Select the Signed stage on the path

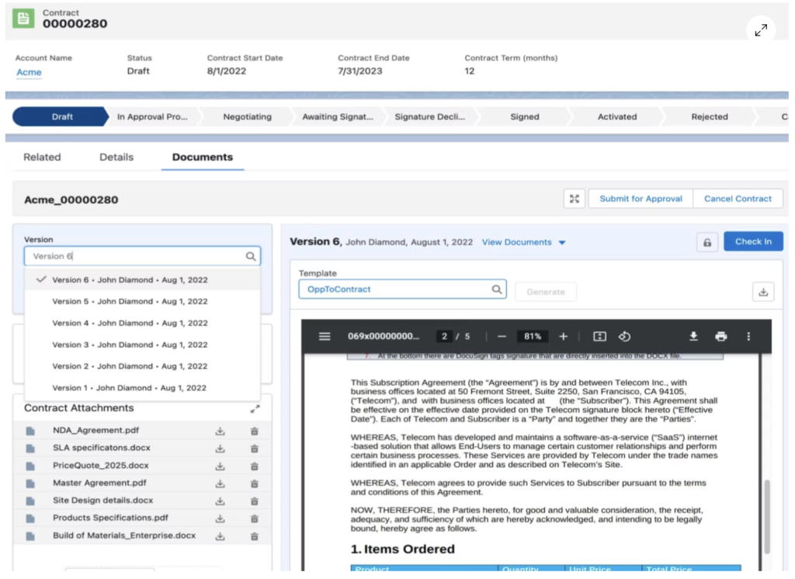point(524,116)
